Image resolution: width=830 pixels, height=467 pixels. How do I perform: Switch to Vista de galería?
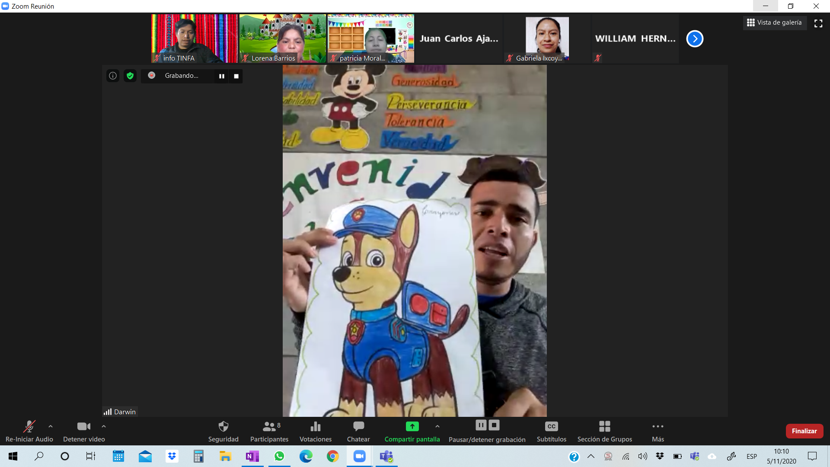click(774, 22)
